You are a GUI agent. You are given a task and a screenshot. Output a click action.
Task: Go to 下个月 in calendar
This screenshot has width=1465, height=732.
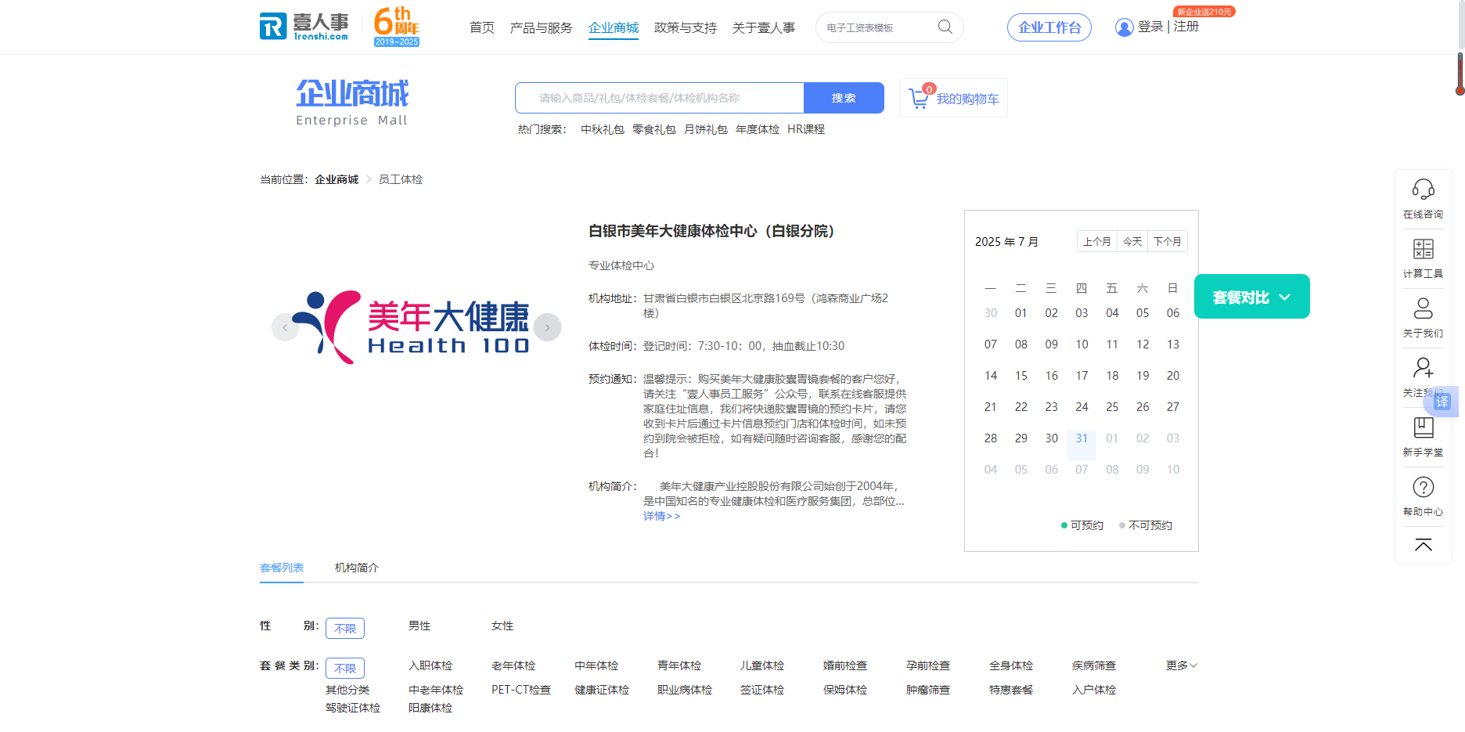[1168, 241]
